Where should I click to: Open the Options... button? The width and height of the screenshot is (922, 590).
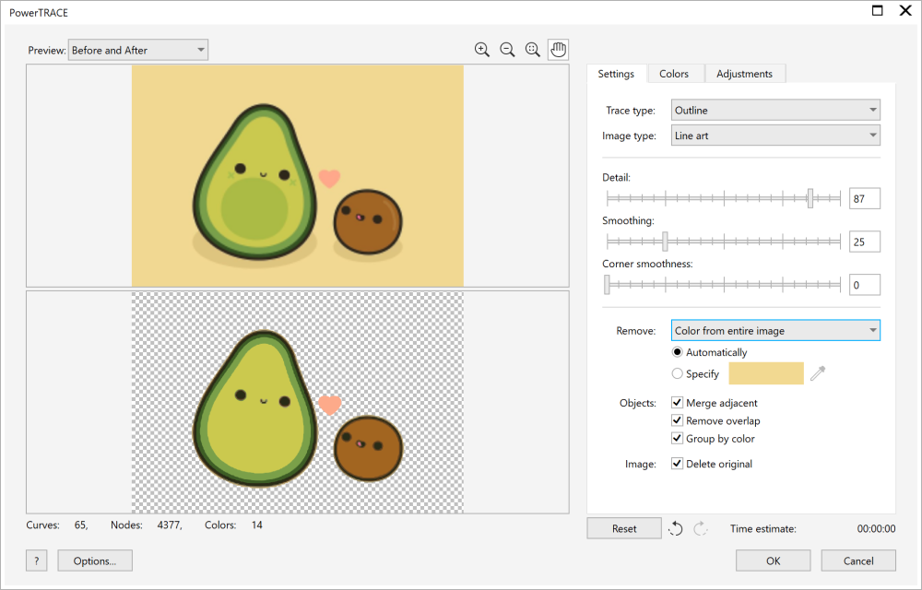point(95,560)
